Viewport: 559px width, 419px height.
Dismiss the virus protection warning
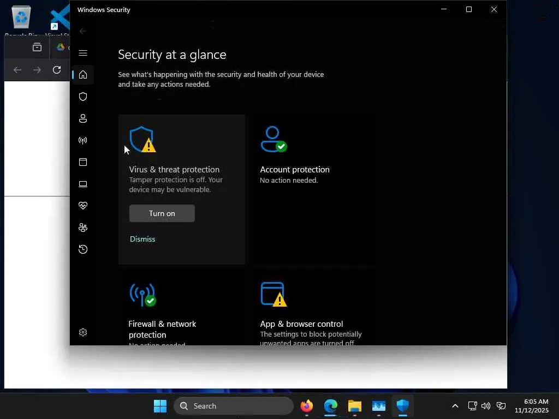point(142,239)
